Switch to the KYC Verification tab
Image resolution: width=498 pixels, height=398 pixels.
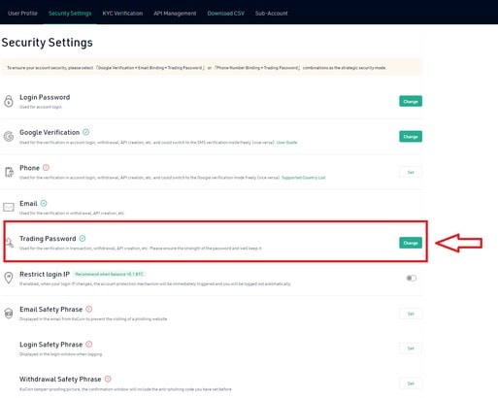click(x=122, y=14)
